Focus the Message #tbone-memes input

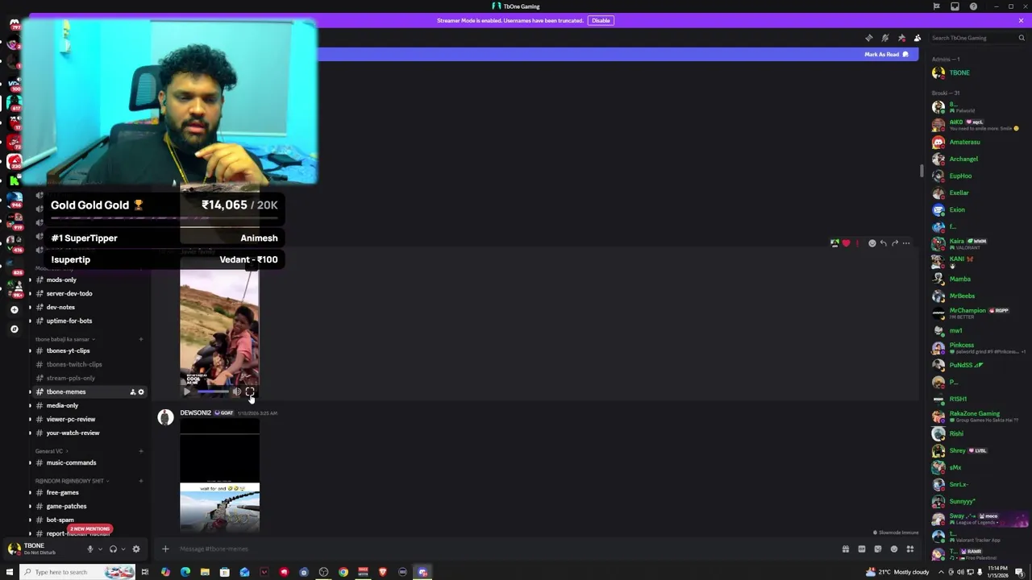point(500,549)
